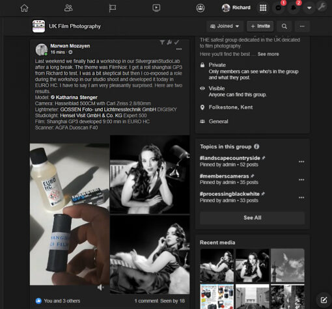This screenshot has width=332, height=309.
Task: Open the apps grid menu icon
Action: click(263, 8)
